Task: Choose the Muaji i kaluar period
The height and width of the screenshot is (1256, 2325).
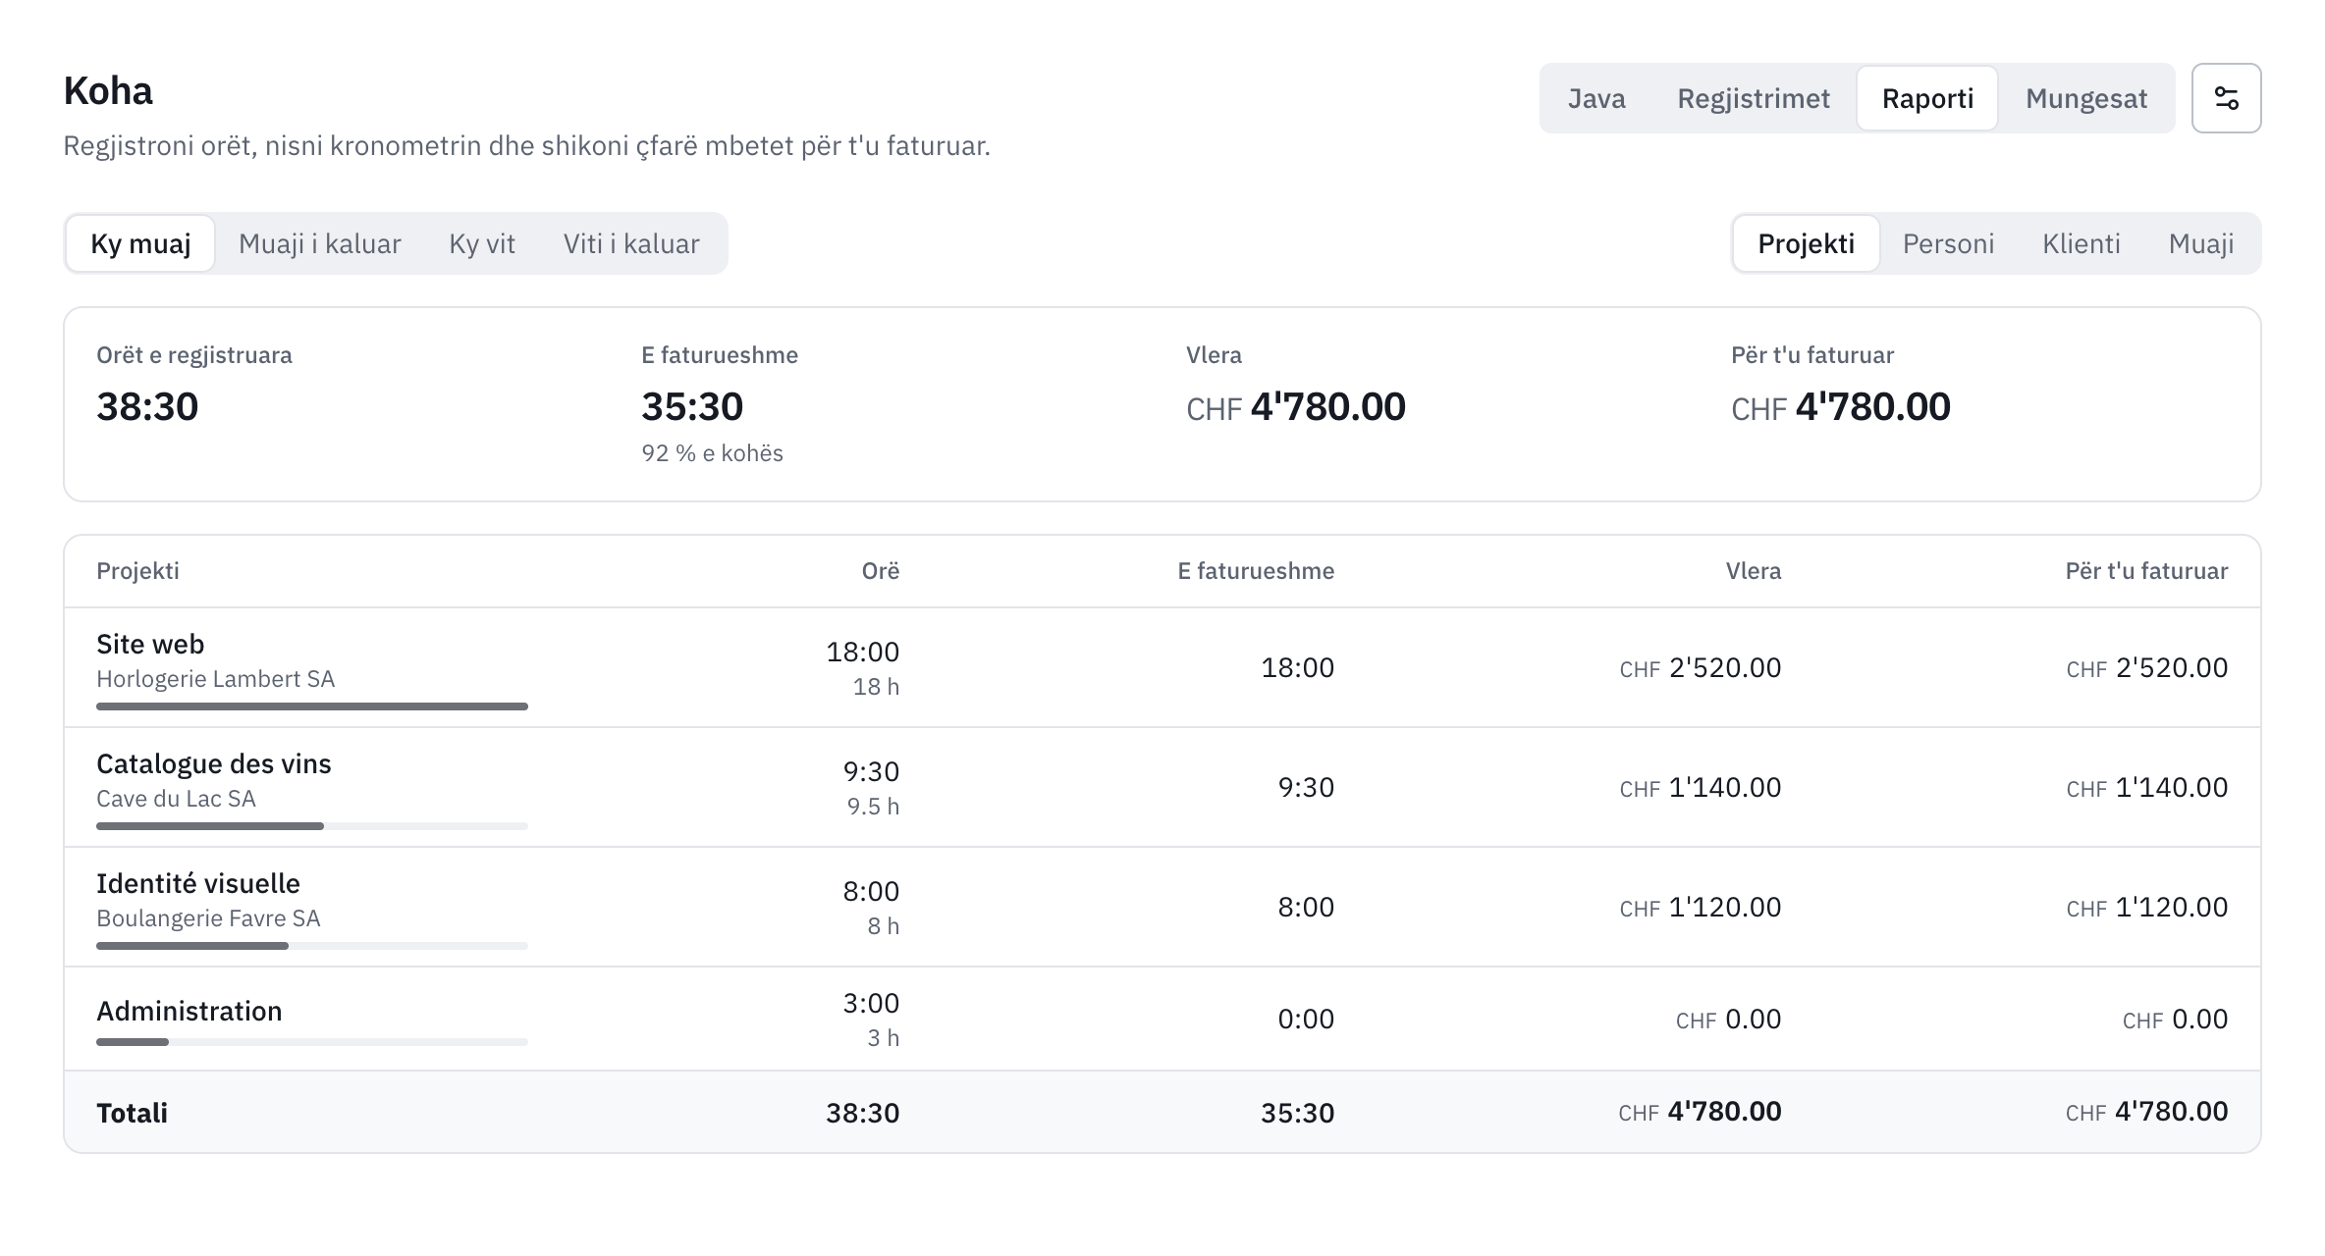Action: point(320,243)
